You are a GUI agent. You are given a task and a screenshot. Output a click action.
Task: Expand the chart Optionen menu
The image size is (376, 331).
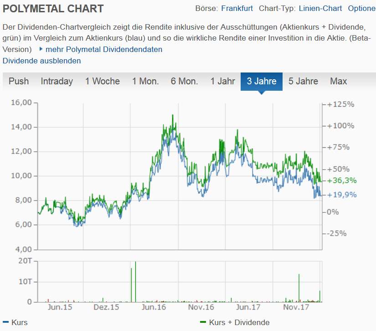[362, 9]
